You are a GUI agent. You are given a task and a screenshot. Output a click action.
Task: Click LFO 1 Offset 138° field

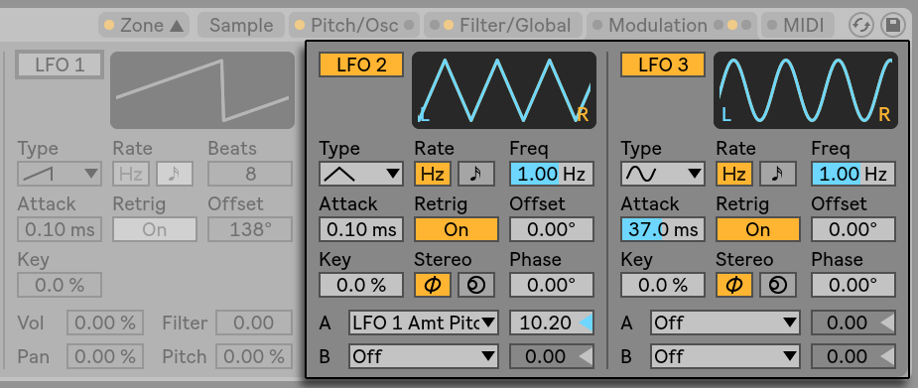250,229
